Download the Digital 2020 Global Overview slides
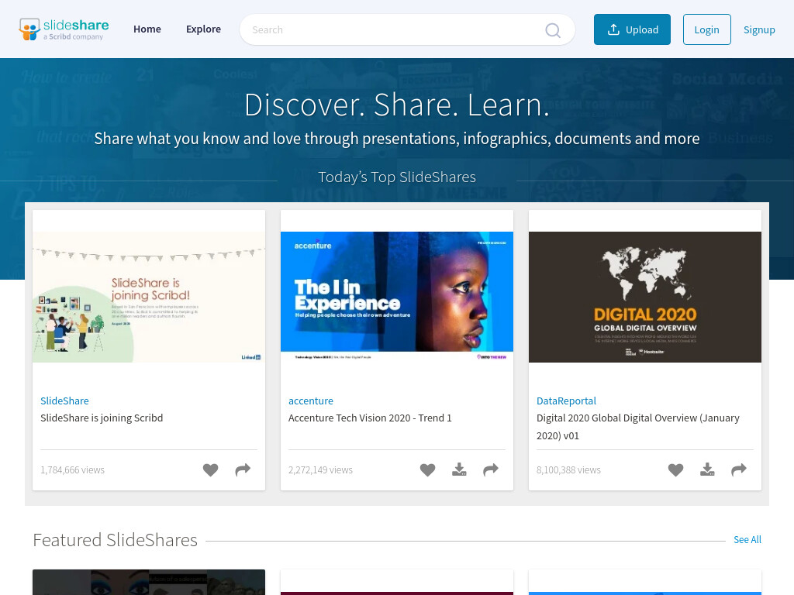 [707, 470]
